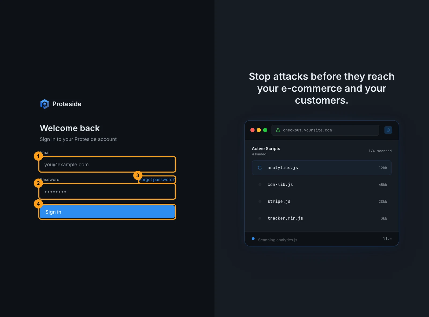
Task: Click the status dot beside tracker.min.js
Action: click(260, 218)
